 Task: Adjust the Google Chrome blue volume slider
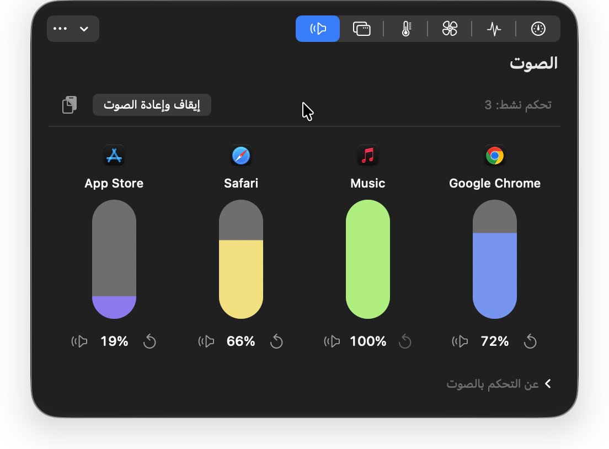point(495,259)
